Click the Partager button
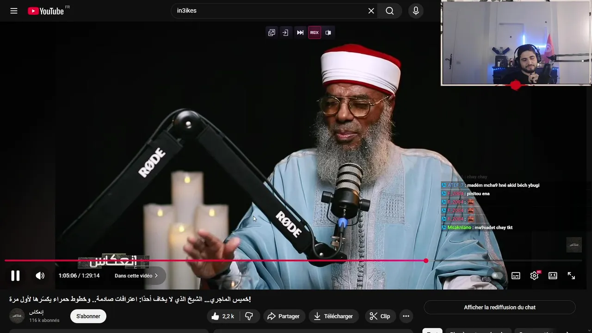This screenshot has height=333, width=592. click(x=284, y=316)
